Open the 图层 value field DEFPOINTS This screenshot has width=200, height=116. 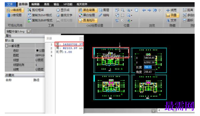40,55
